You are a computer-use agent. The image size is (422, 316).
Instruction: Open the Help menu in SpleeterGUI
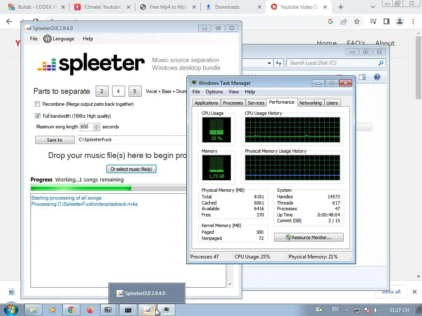[88, 39]
